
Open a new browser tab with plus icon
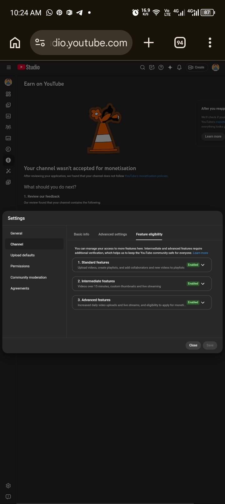pyautogui.click(x=149, y=43)
